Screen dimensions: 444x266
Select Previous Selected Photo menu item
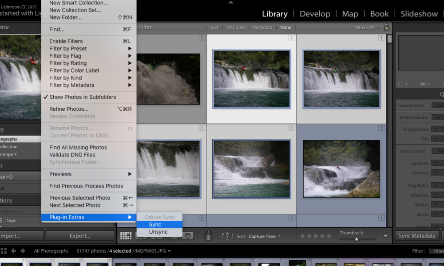pos(89,198)
